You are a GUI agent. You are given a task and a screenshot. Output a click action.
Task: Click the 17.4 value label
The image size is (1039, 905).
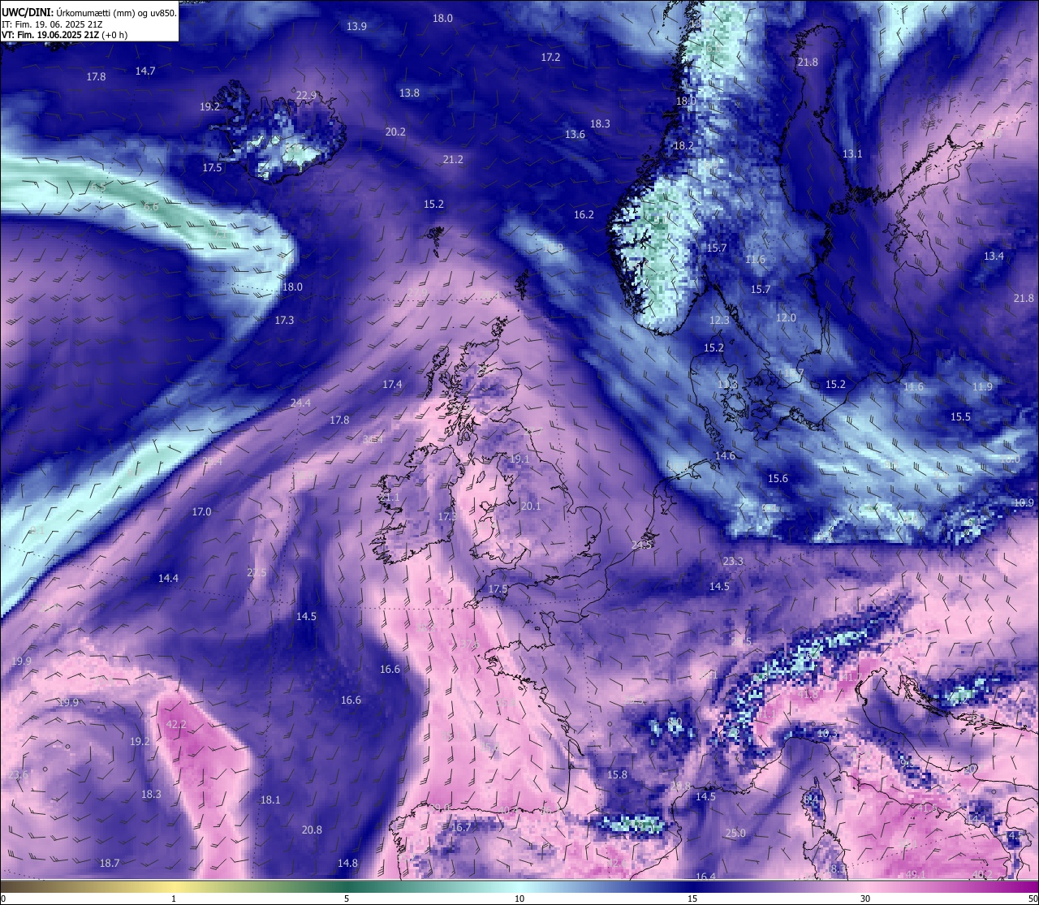[392, 384]
